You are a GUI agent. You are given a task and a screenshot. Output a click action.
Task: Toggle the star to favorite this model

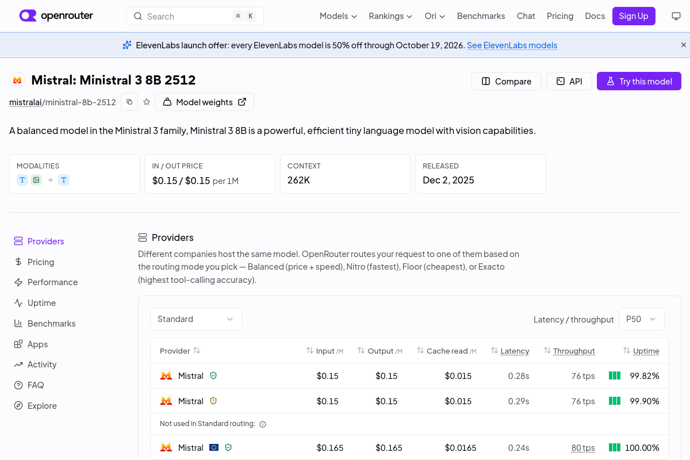pos(147,102)
